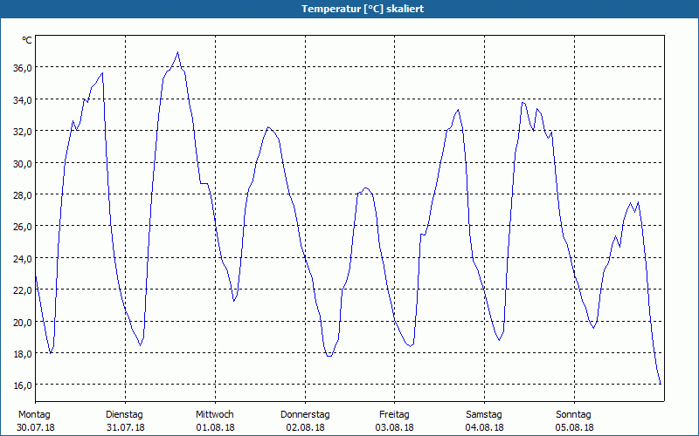The image size is (699, 436).
Task: Click the date 04.08.18
Action: click(485, 427)
